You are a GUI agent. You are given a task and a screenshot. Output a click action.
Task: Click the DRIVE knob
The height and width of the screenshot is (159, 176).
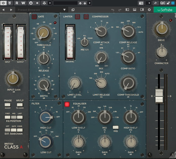(x=162, y=28)
